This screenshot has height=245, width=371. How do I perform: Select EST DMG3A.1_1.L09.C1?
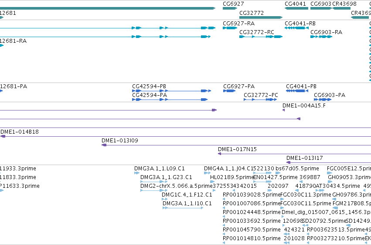tap(137, 173)
